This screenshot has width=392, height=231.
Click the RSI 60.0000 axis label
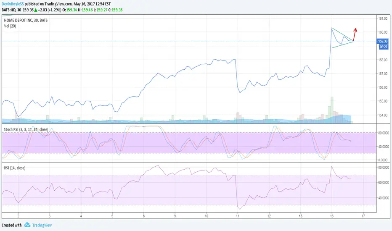point(384,183)
